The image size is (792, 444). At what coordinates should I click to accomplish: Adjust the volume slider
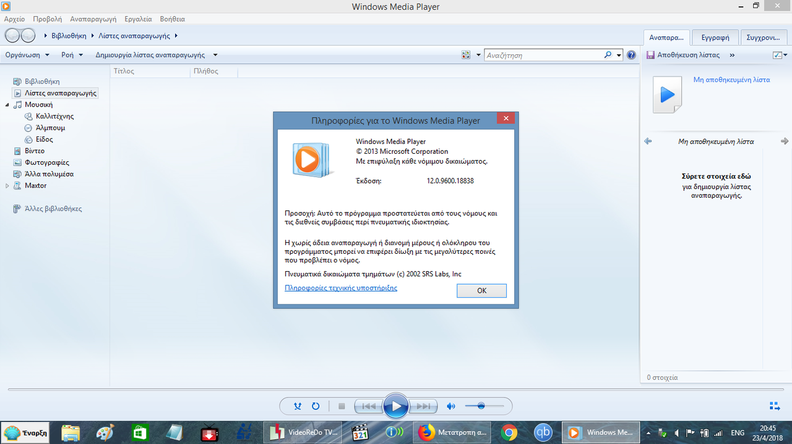[x=484, y=406]
